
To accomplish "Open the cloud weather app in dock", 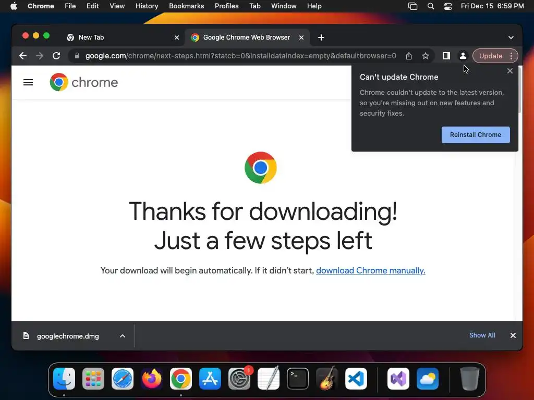I will pyautogui.click(x=428, y=379).
